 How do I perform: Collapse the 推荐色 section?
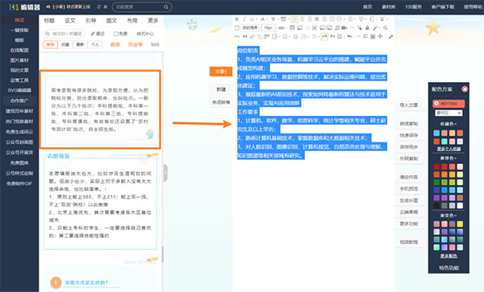[x=449, y=158]
